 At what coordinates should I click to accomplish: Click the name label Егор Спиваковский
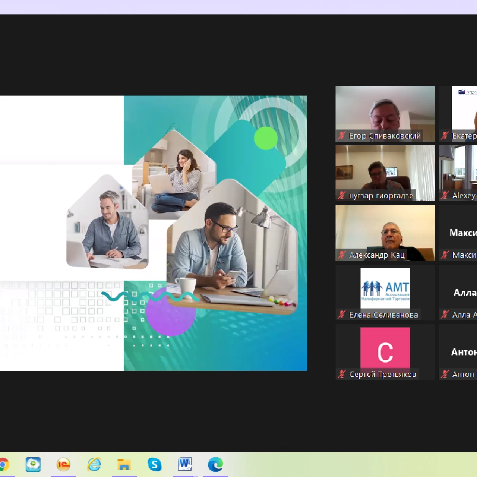[385, 136]
